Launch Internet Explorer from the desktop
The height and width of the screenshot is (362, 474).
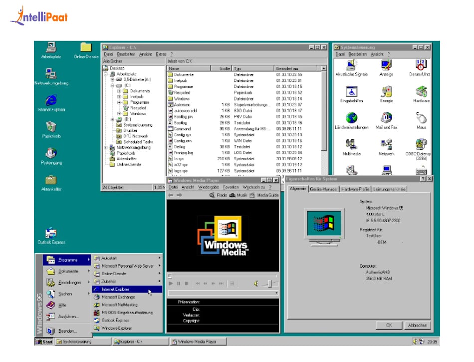(51, 103)
